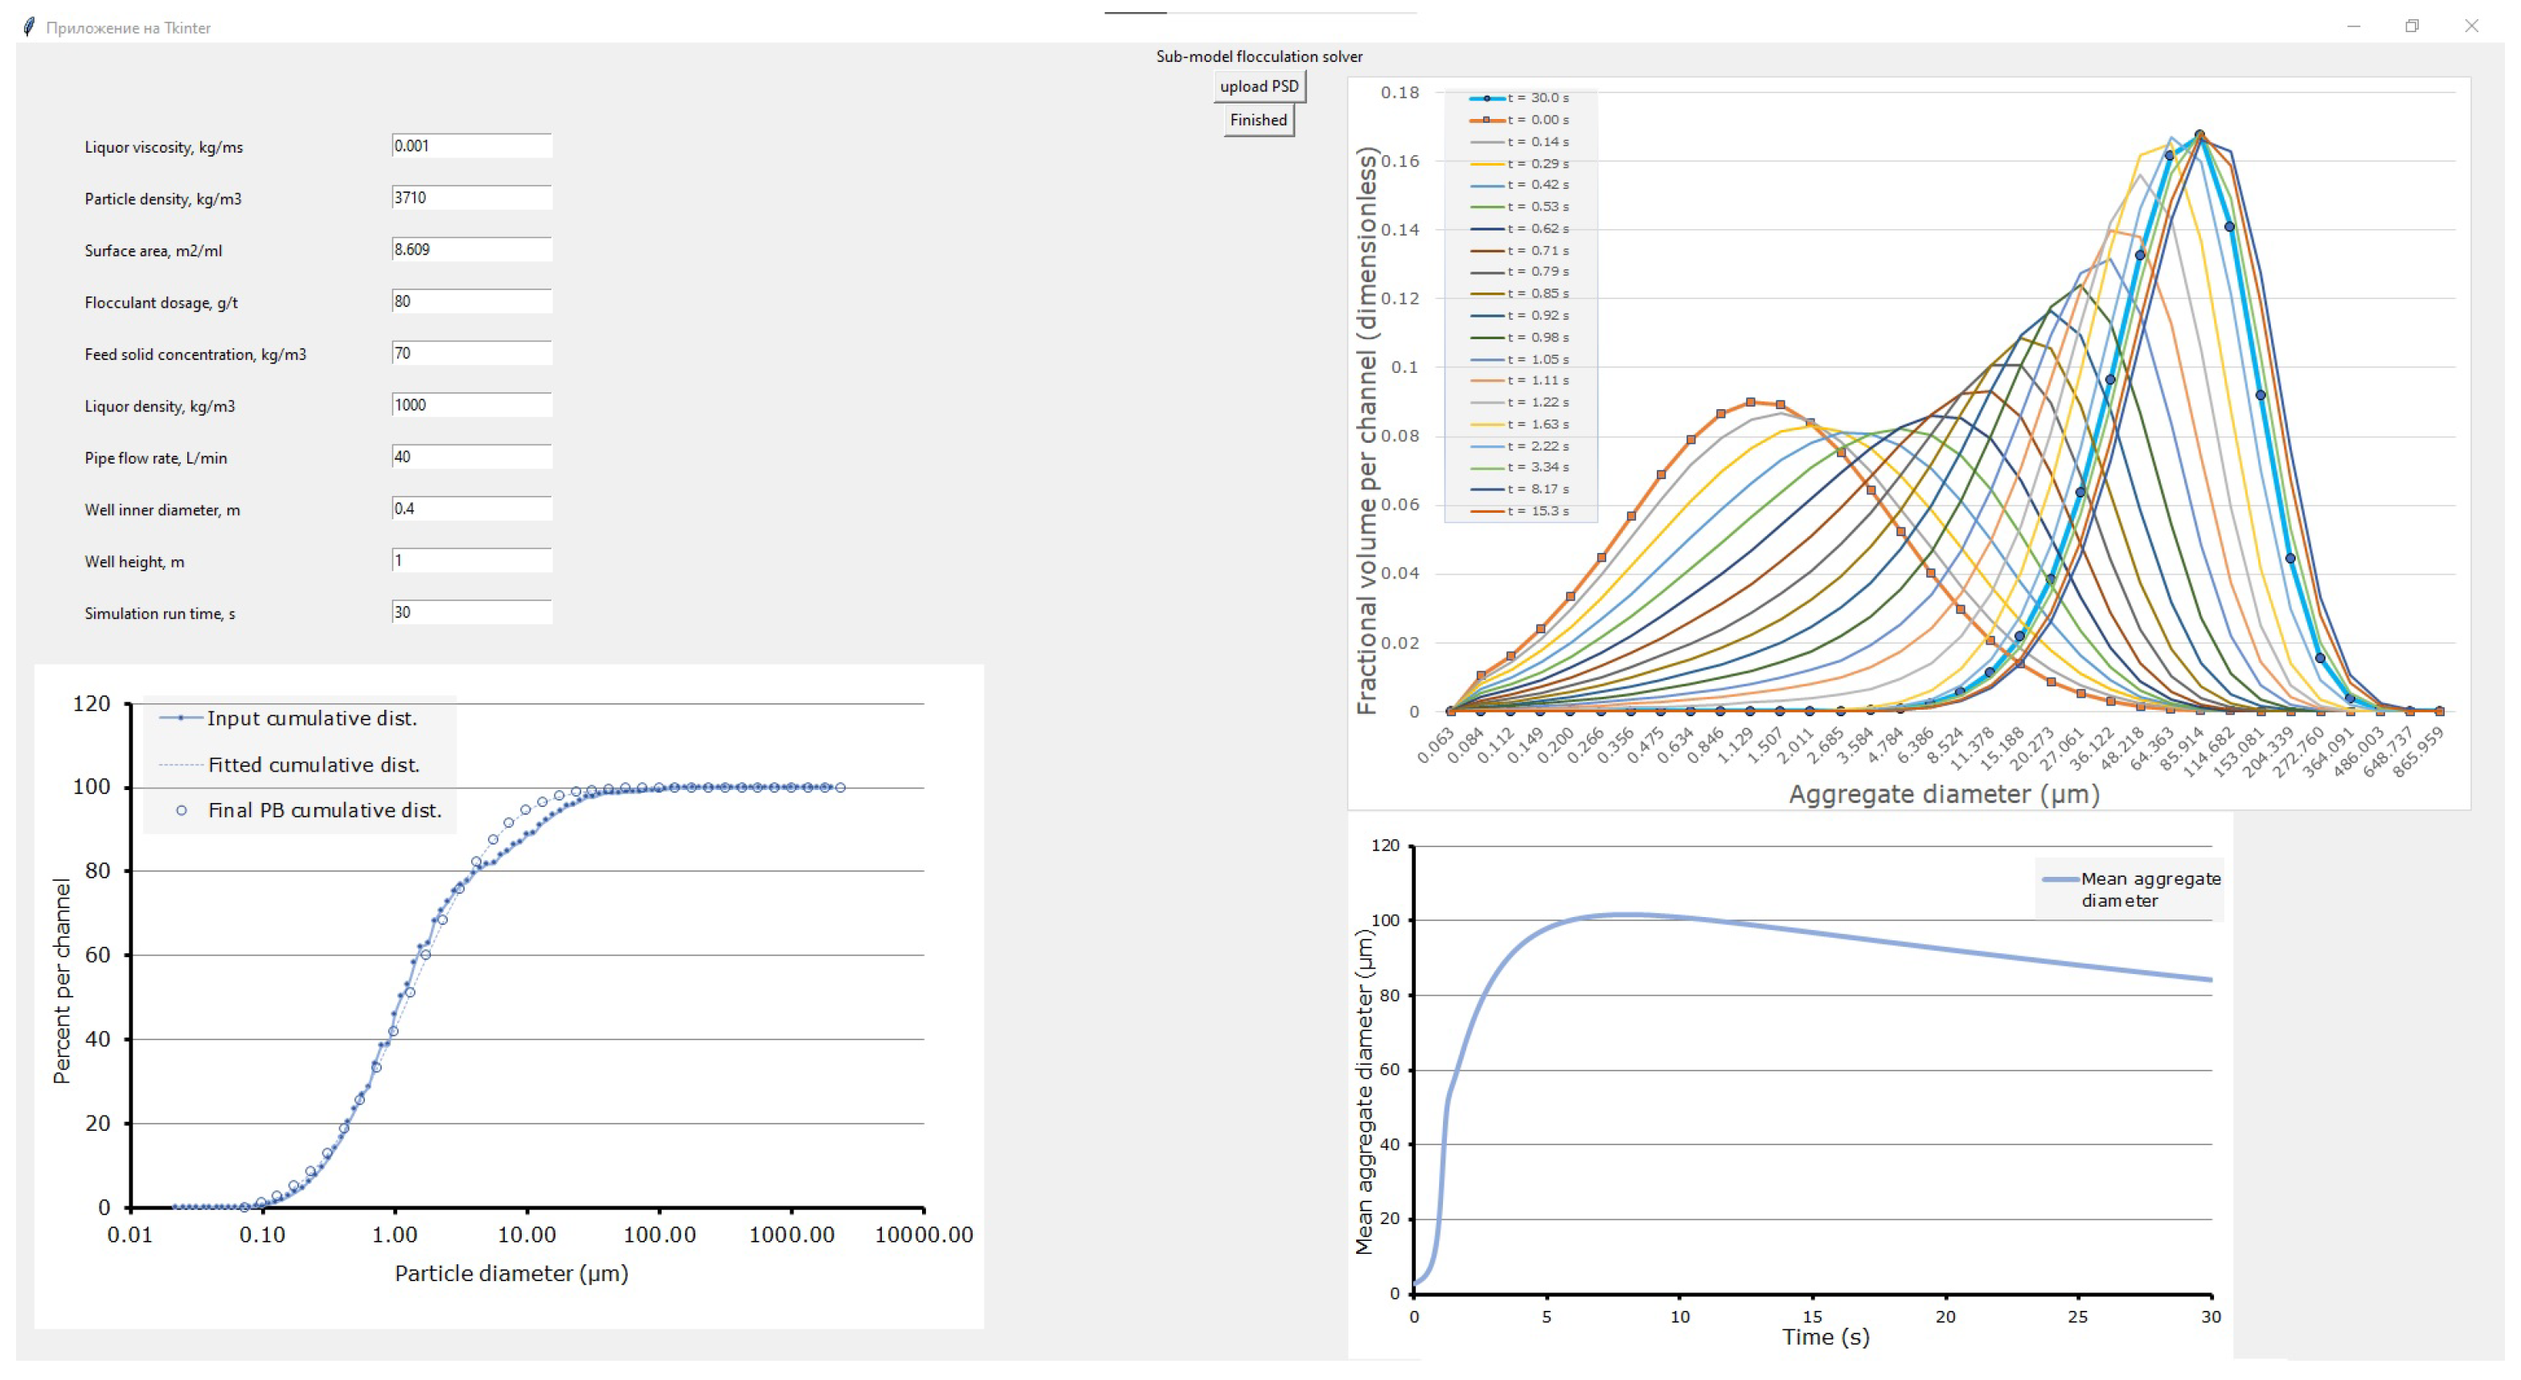Select the Pipe flow rate field
The width and height of the screenshot is (2521, 1380).
pos(471,457)
